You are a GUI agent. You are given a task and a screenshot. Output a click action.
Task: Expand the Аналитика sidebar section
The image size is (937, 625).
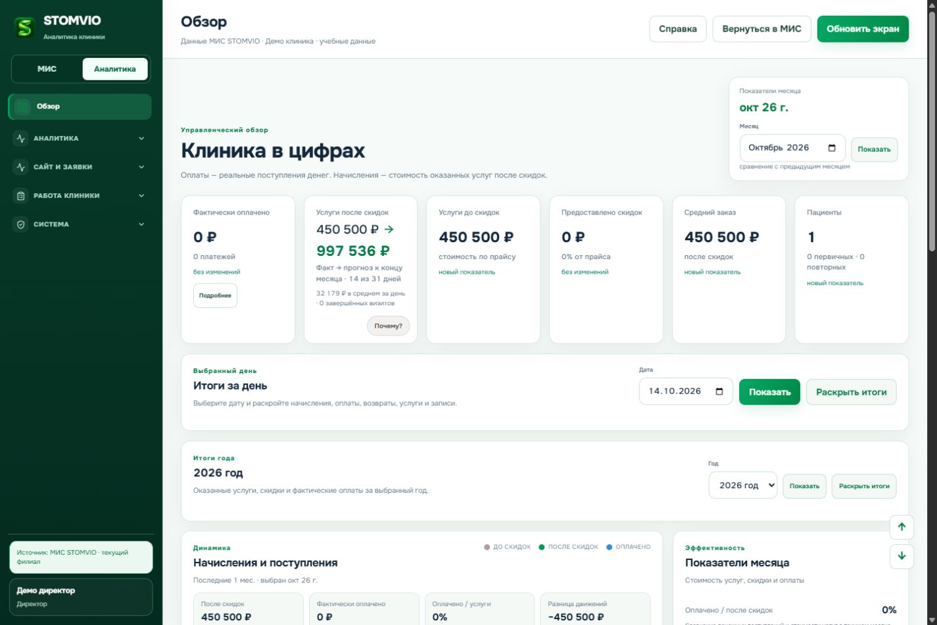80,139
